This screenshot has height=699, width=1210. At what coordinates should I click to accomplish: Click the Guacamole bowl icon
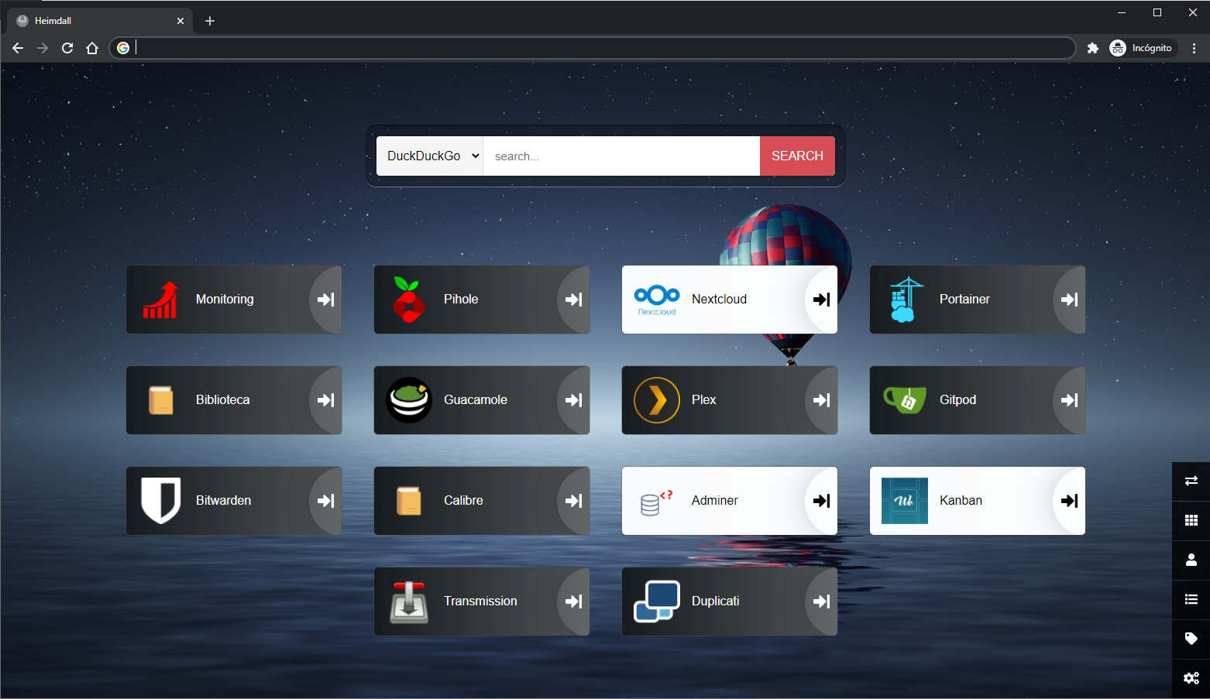(409, 400)
